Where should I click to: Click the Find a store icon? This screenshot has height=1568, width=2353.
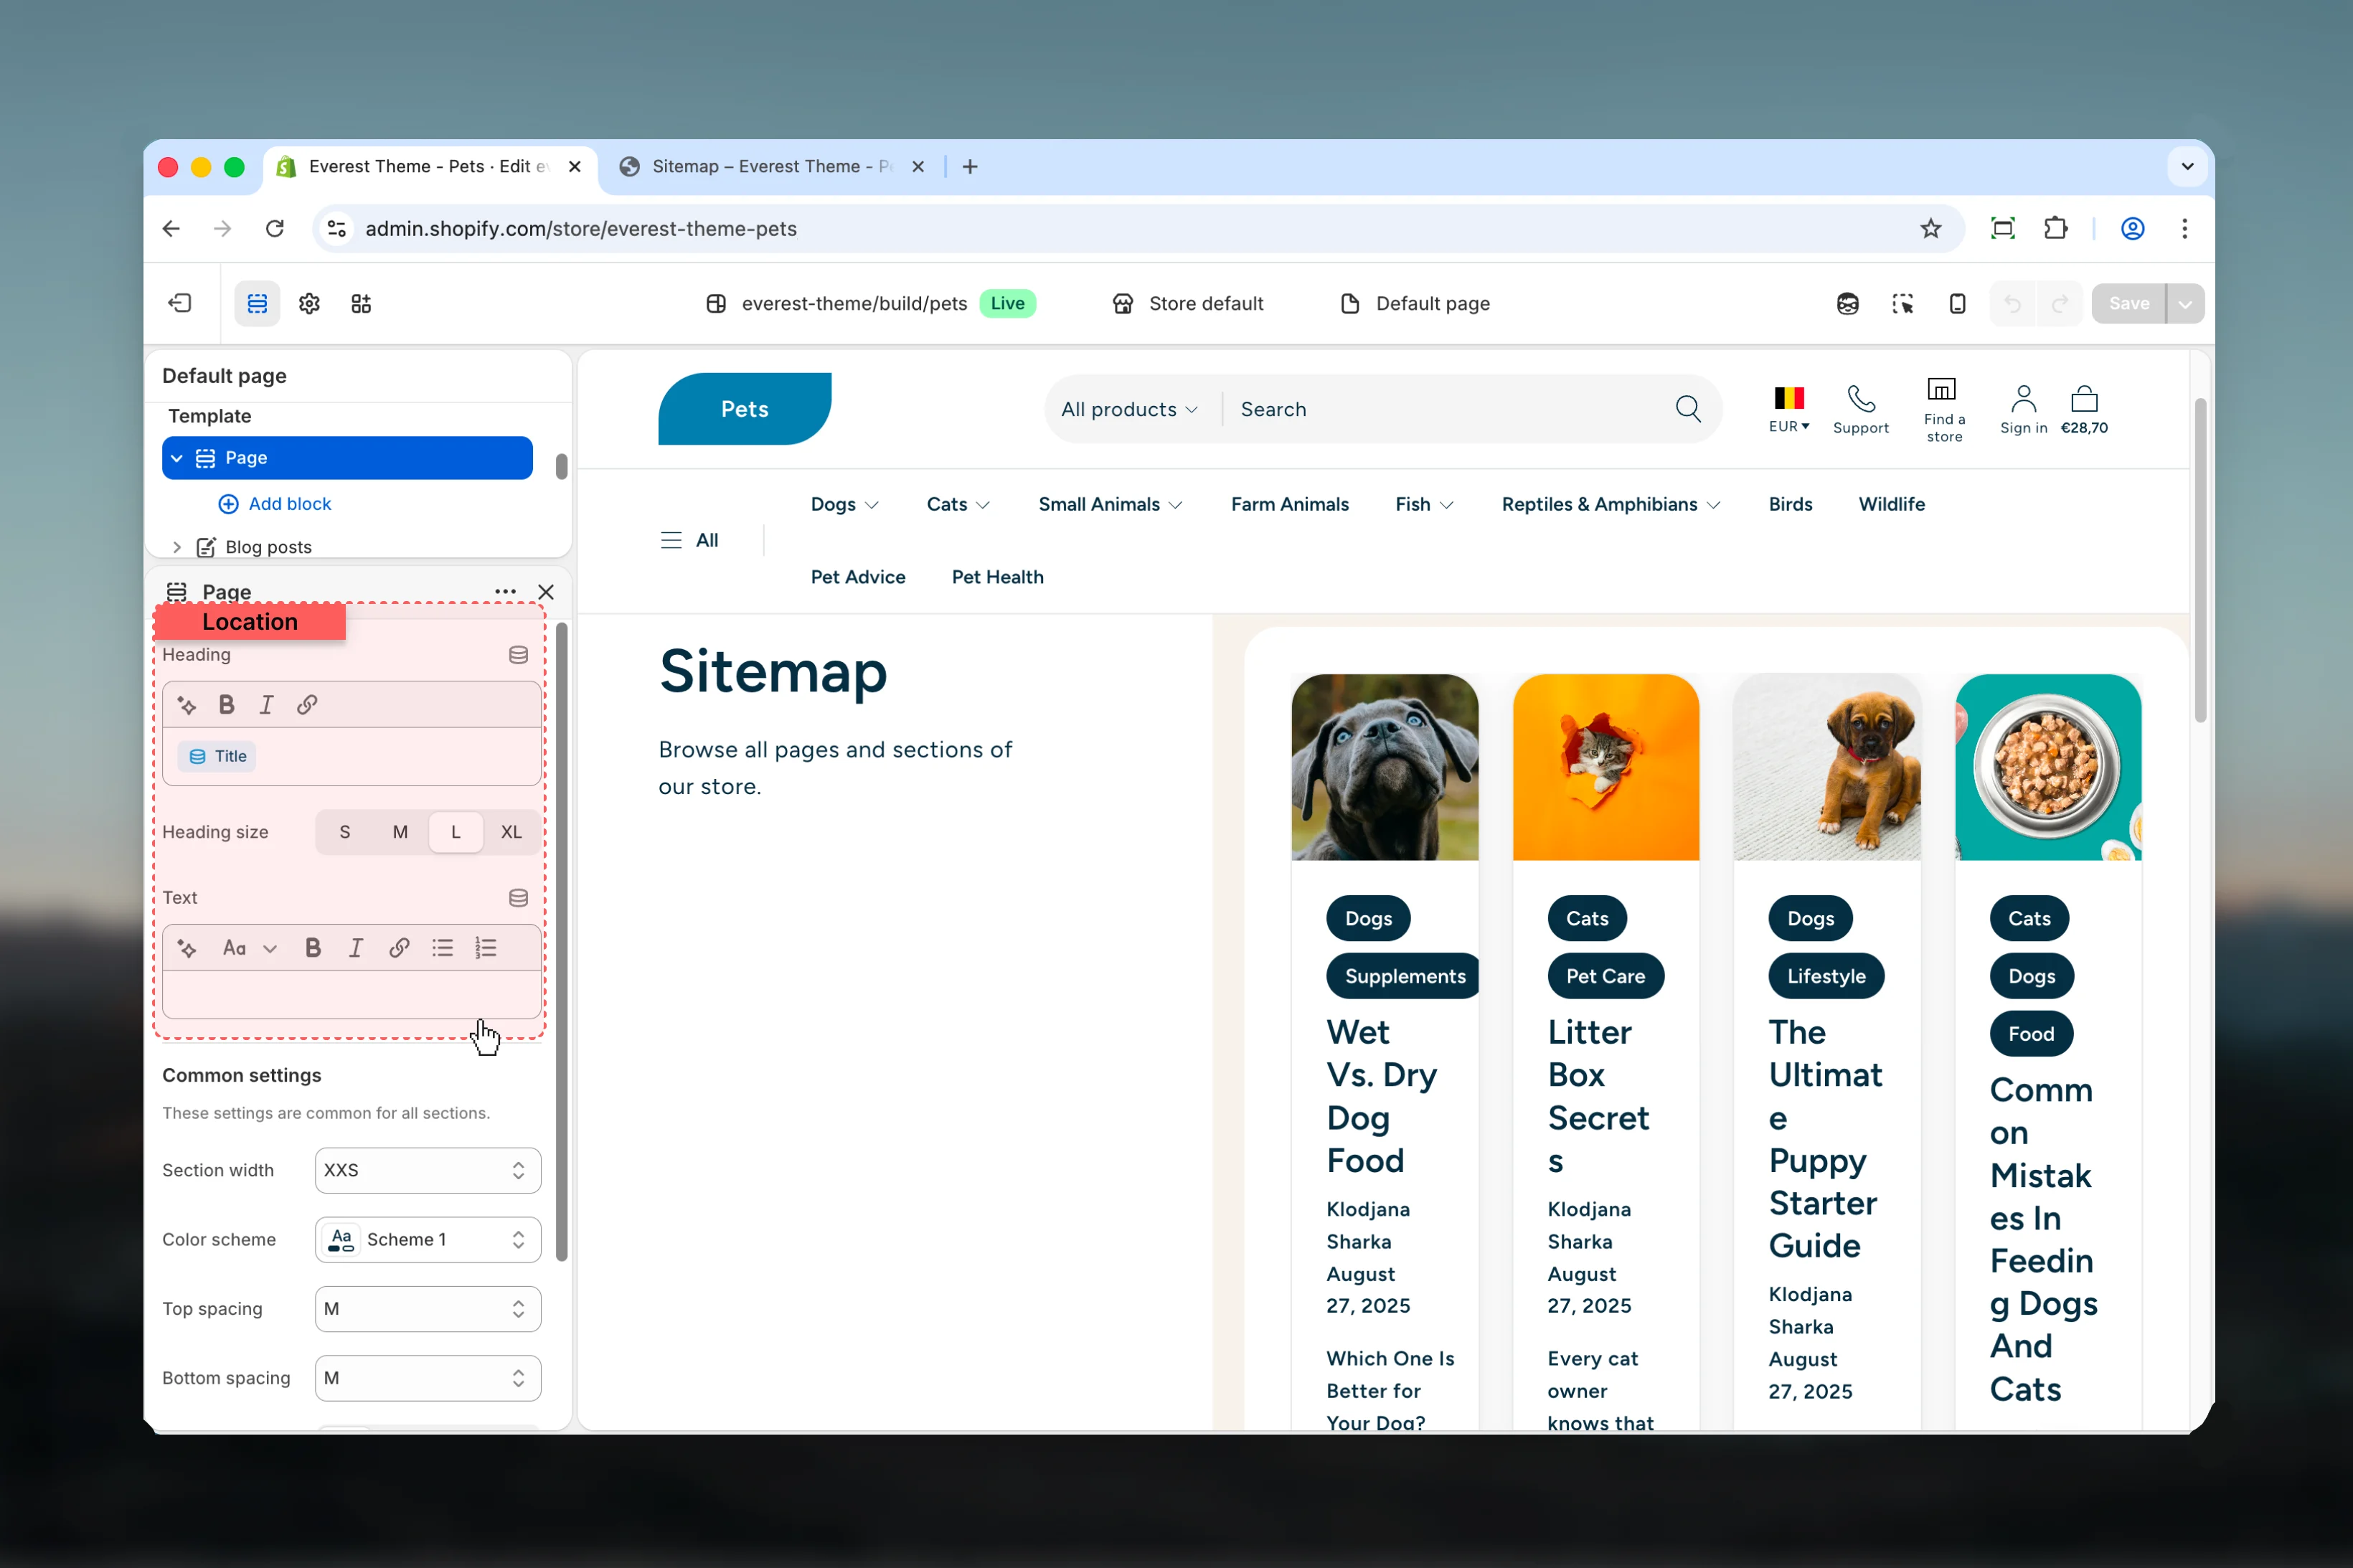1941,390
